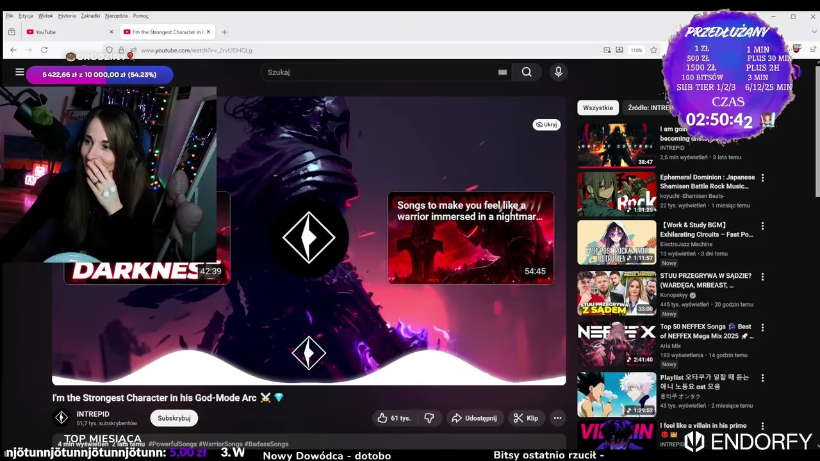Open options for 'I feel like a villain' video

[x=762, y=426]
